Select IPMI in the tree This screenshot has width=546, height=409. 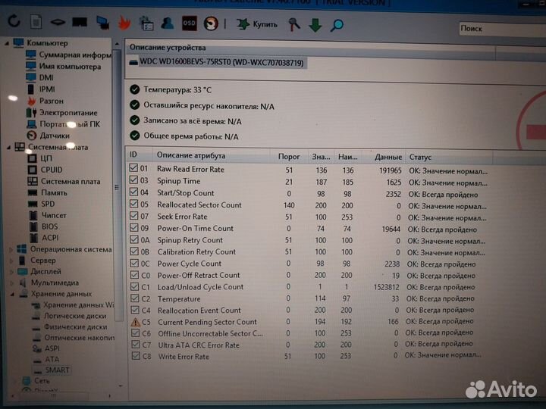(x=41, y=89)
